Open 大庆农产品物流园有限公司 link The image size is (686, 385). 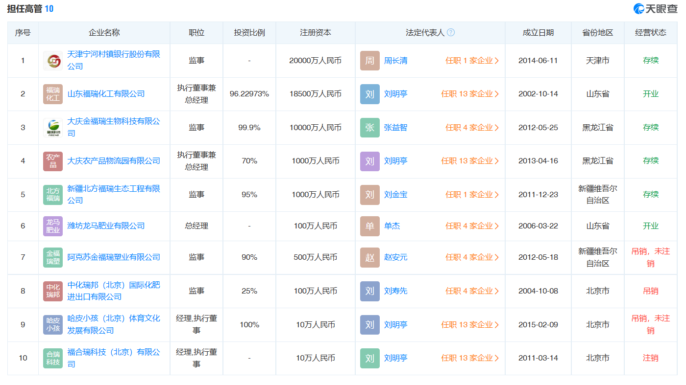click(114, 161)
